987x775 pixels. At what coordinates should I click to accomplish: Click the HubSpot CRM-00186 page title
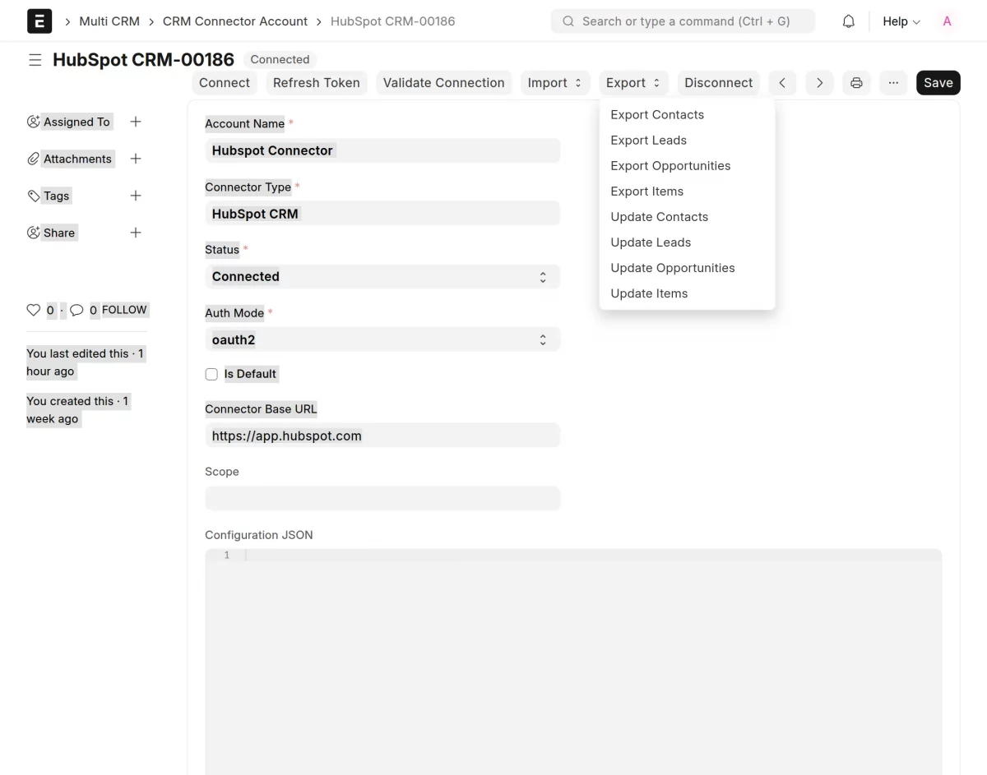143,60
